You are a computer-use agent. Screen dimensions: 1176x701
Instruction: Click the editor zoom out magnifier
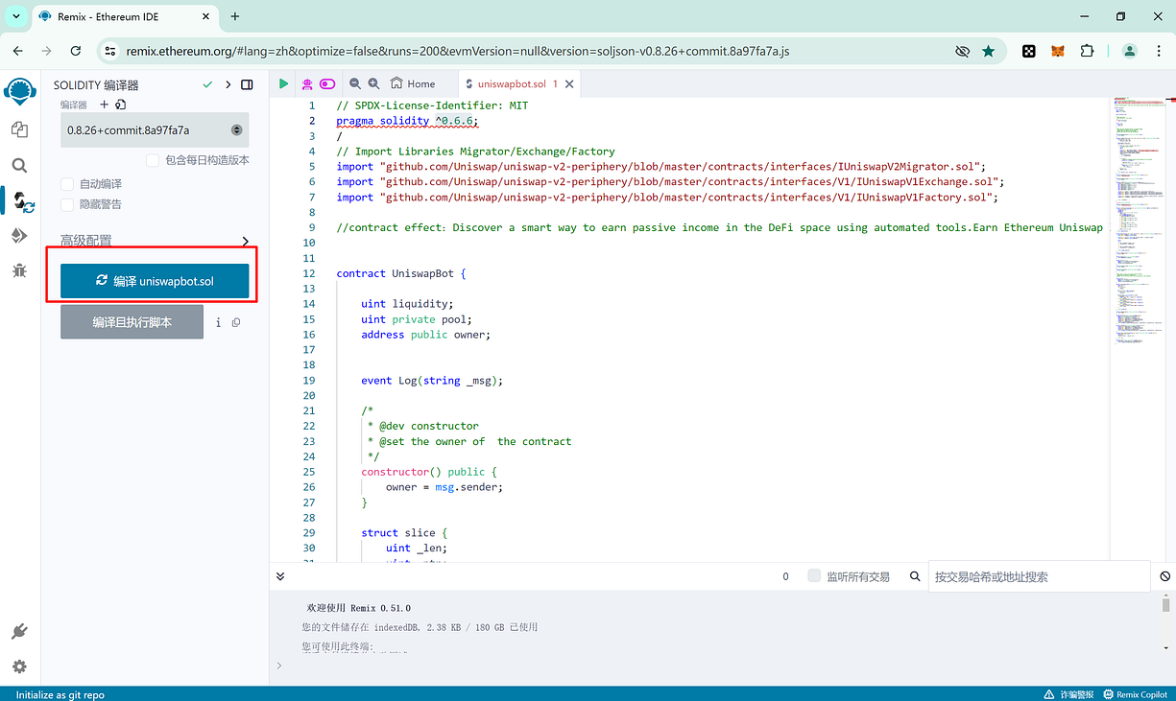click(x=355, y=84)
